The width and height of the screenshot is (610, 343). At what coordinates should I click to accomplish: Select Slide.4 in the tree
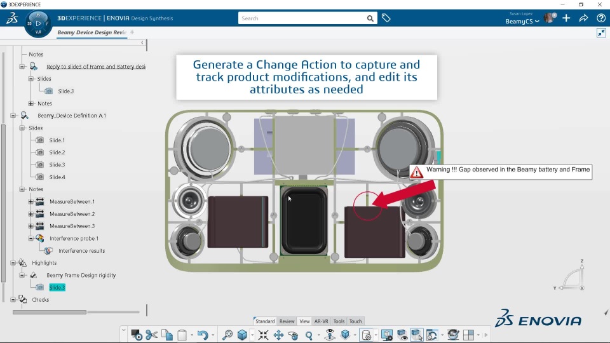click(57, 177)
